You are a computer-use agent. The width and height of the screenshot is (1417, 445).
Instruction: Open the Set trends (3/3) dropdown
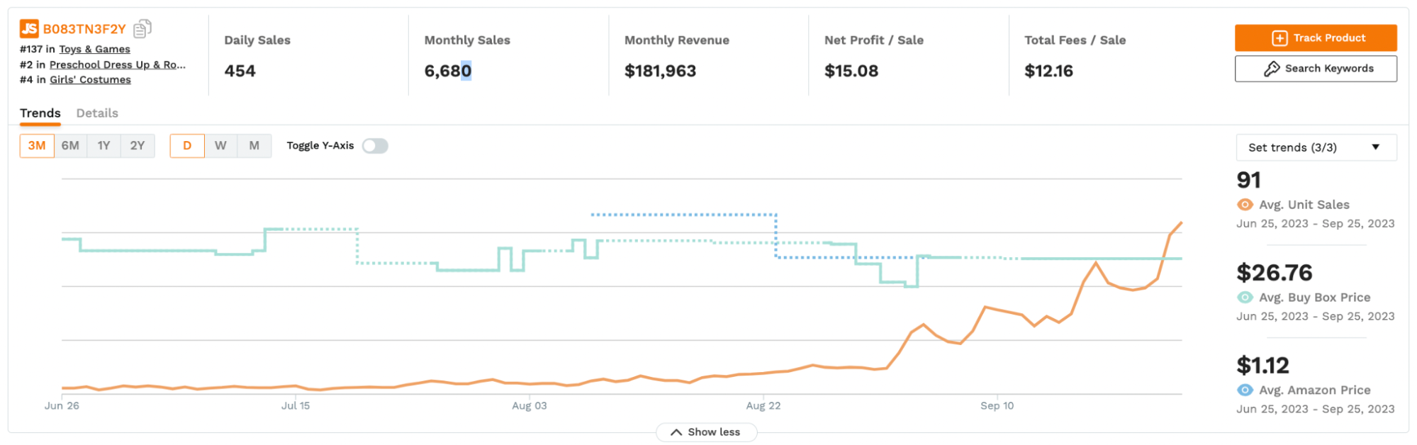[x=1315, y=147]
